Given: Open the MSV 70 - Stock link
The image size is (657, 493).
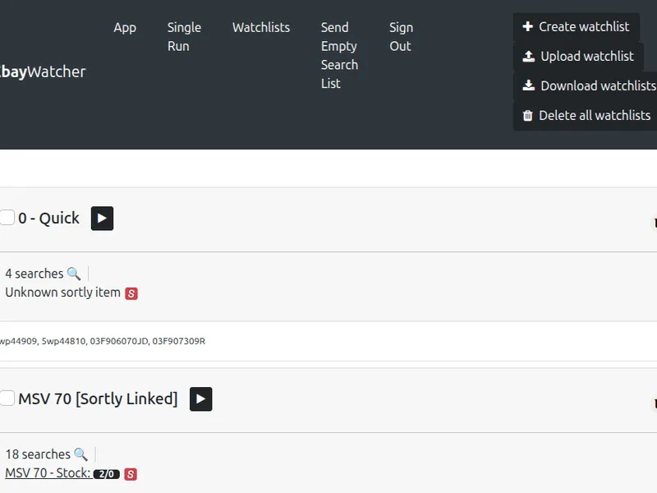Looking at the screenshot, I should 47,473.
